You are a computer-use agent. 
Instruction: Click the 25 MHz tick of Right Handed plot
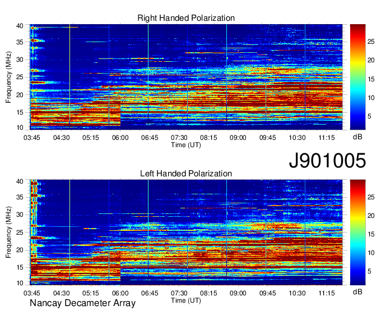[20, 77]
